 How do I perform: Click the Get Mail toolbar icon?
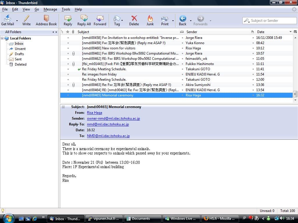click(x=8, y=20)
